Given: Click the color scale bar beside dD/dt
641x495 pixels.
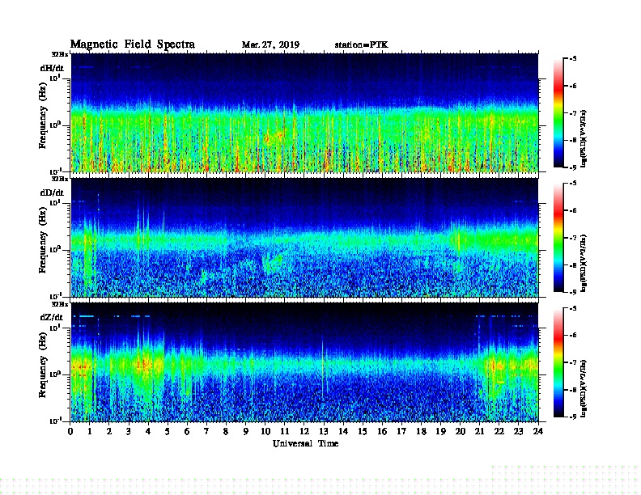Looking at the screenshot, I should pyautogui.click(x=558, y=238).
